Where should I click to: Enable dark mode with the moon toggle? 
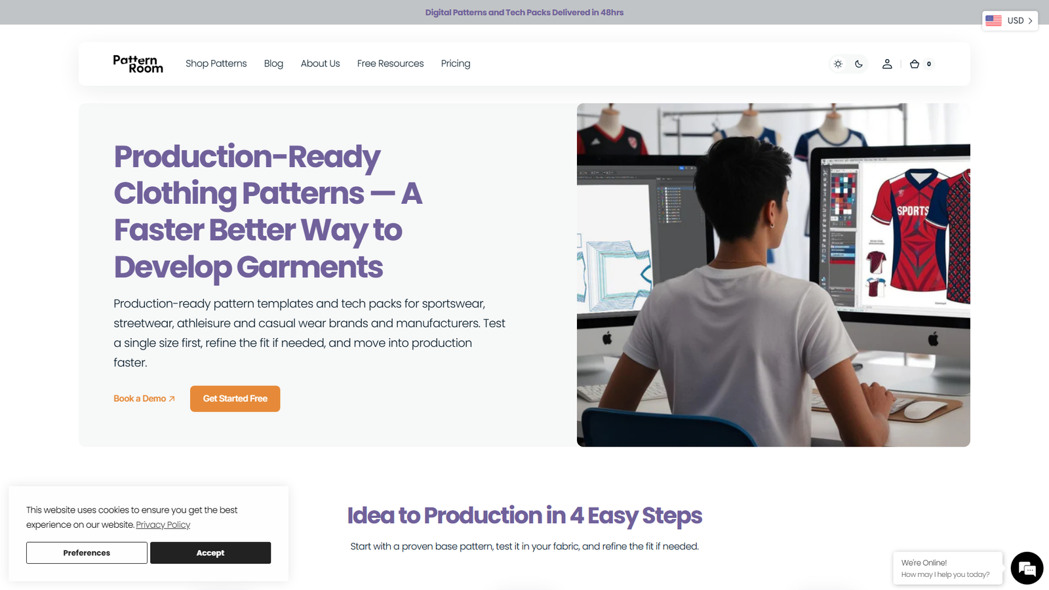click(860, 64)
